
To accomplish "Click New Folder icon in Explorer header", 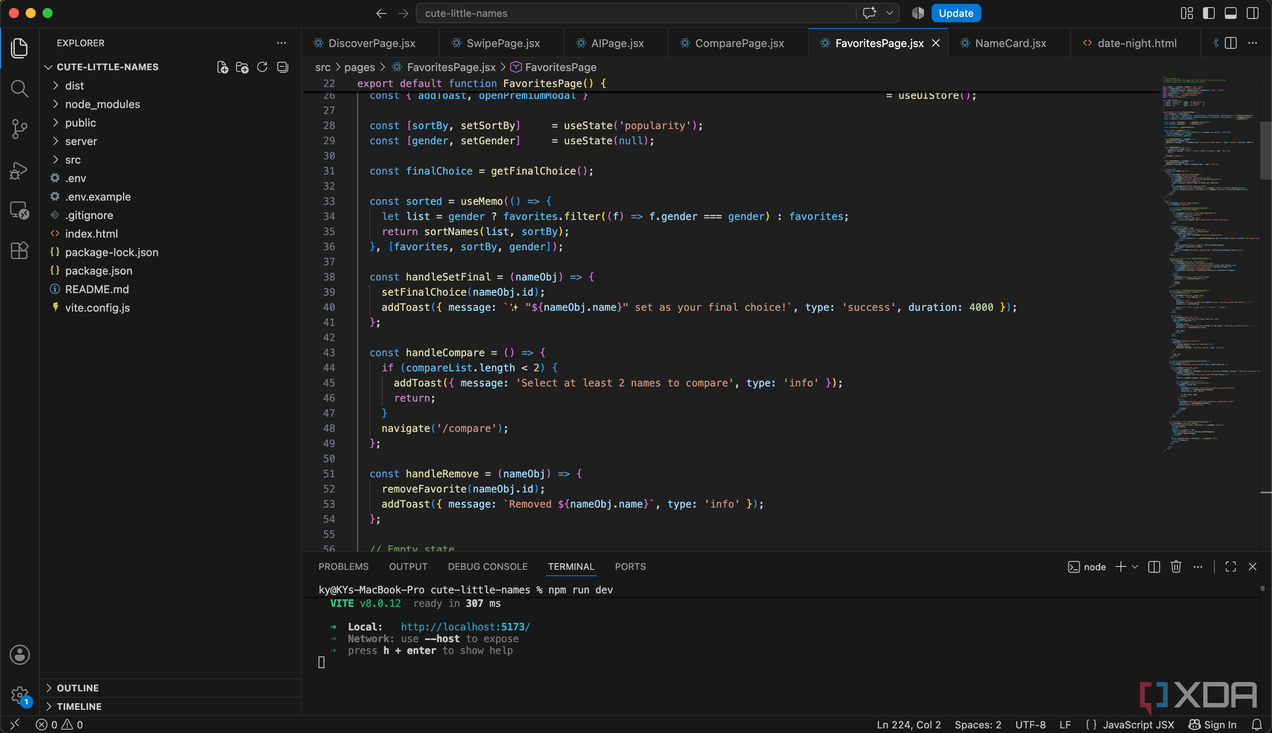I will point(242,67).
